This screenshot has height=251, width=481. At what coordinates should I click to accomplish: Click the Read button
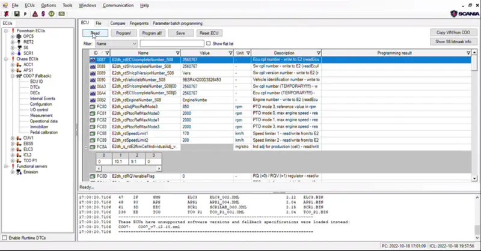(x=95, y=33)
